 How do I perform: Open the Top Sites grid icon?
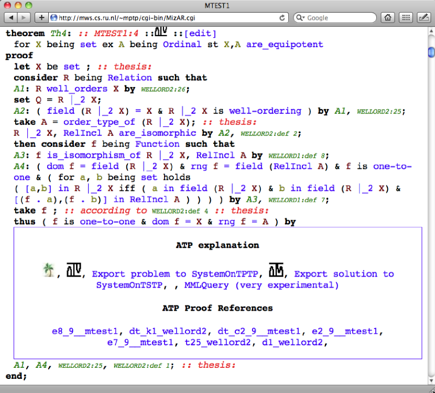coord(406,18)
